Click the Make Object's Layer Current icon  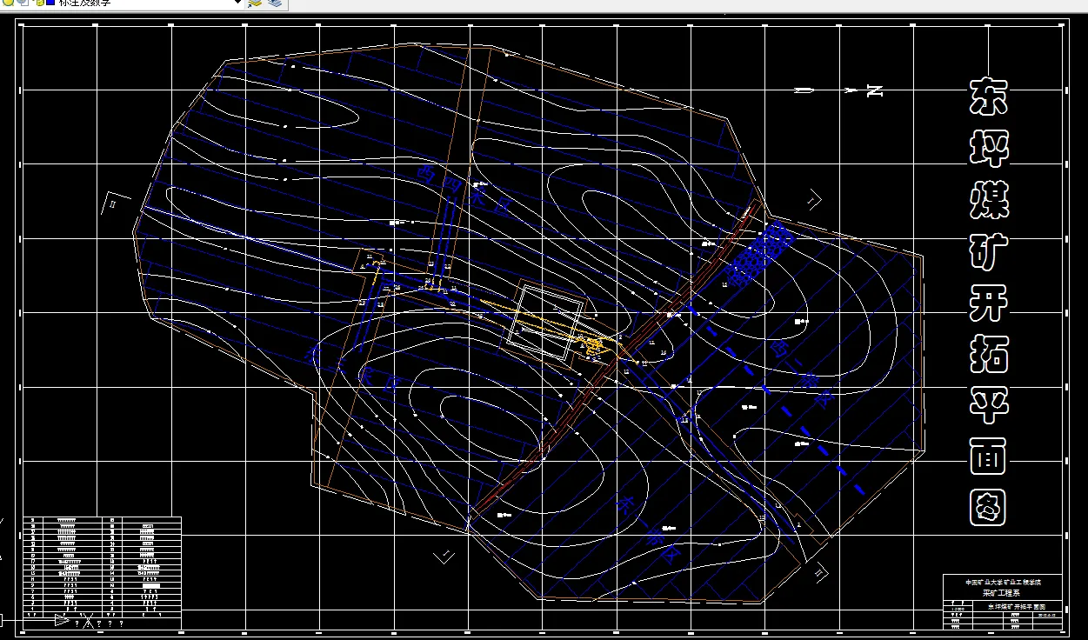tap(255, 3)
